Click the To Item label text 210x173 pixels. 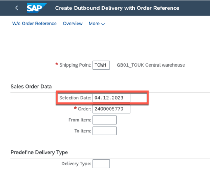(x=82, y=131)
